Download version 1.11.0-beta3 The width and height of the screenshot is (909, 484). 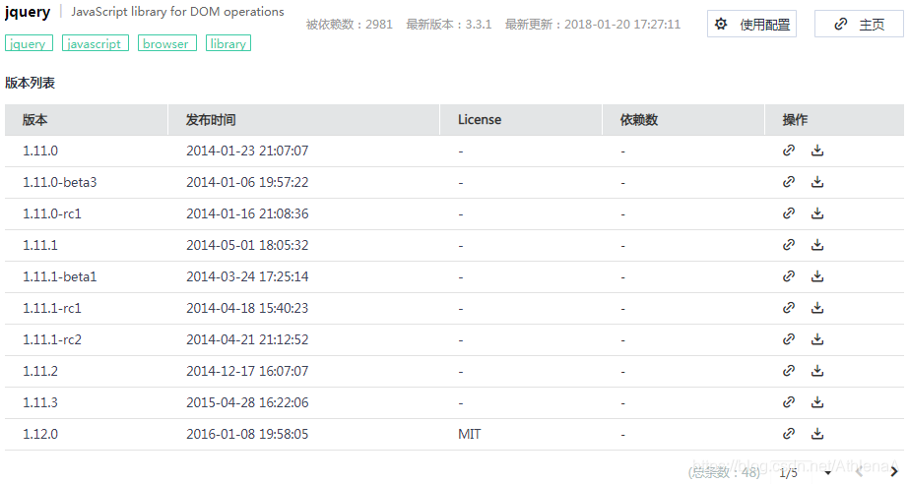coord(817,182)
